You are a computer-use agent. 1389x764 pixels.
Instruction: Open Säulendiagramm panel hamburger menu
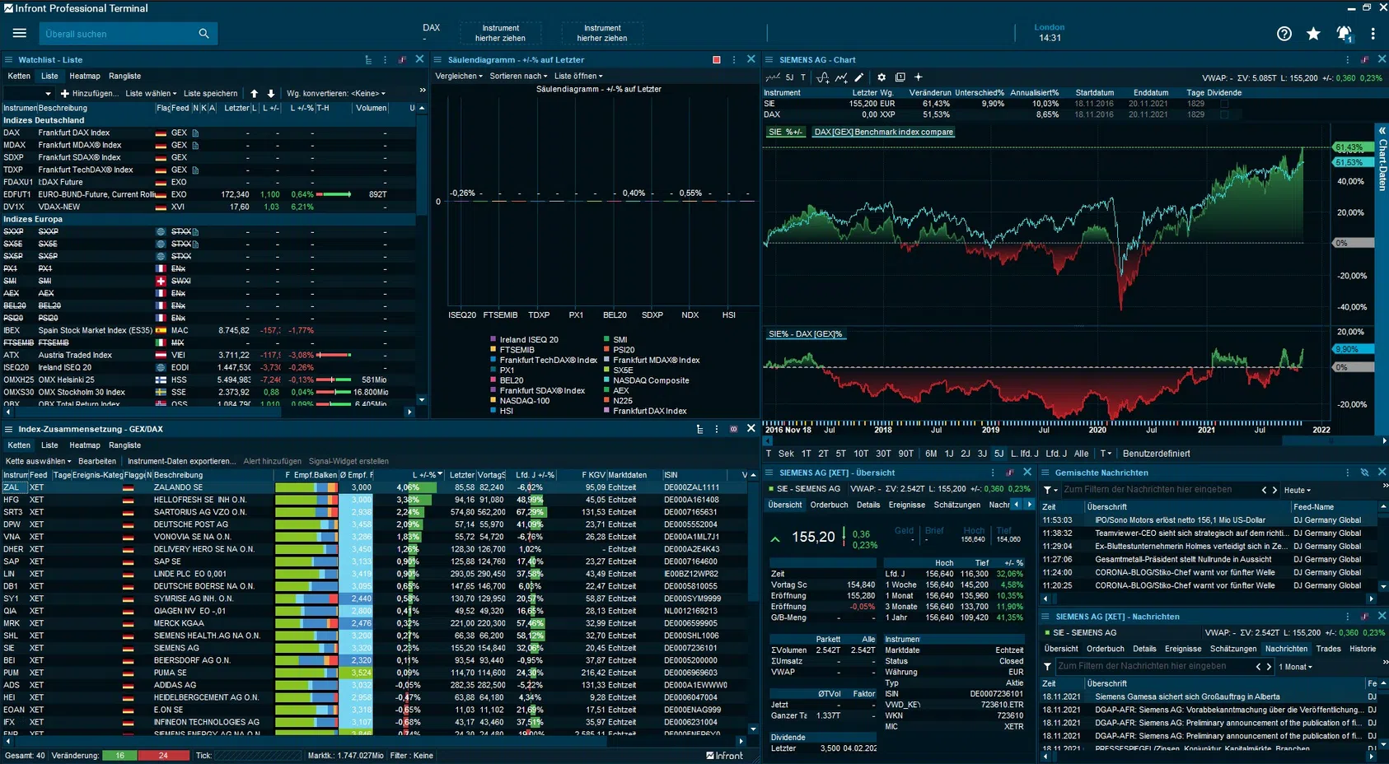coord(437,60)
